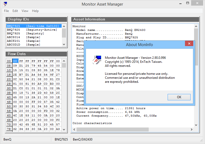
Task: Click row header 78 in Raw Data
Action: click(9, 129)
